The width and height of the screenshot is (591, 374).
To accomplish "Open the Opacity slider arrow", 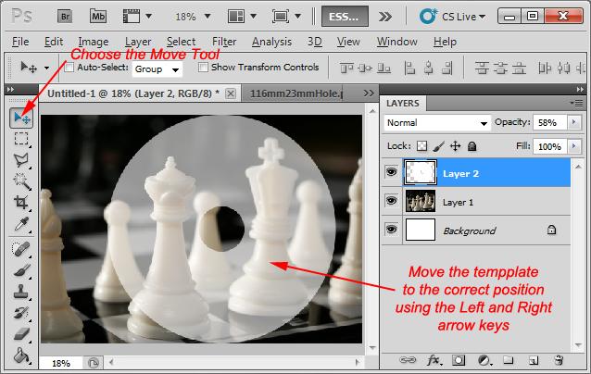I will click(574, 122).
